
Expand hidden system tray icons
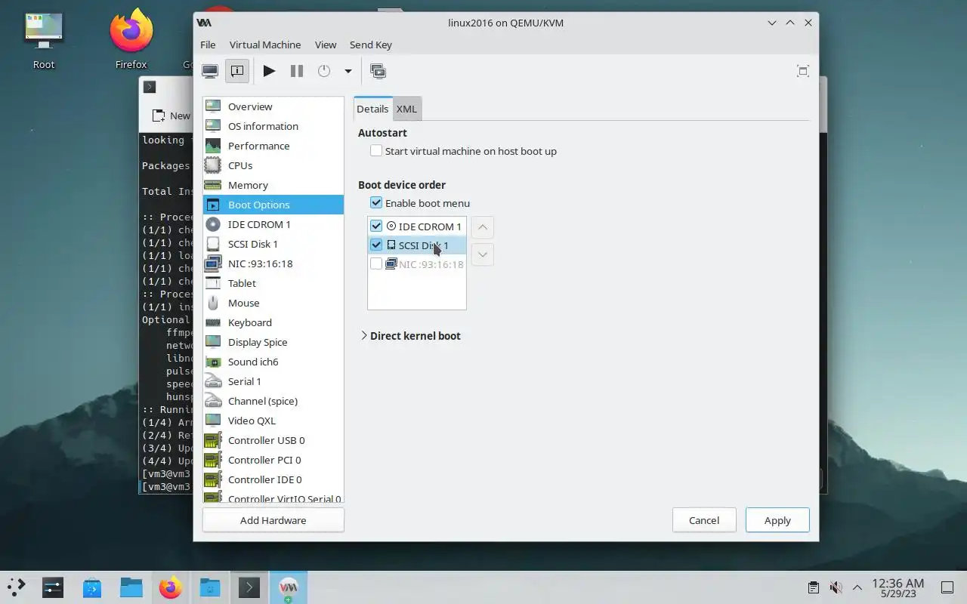[x=857, y=587]
